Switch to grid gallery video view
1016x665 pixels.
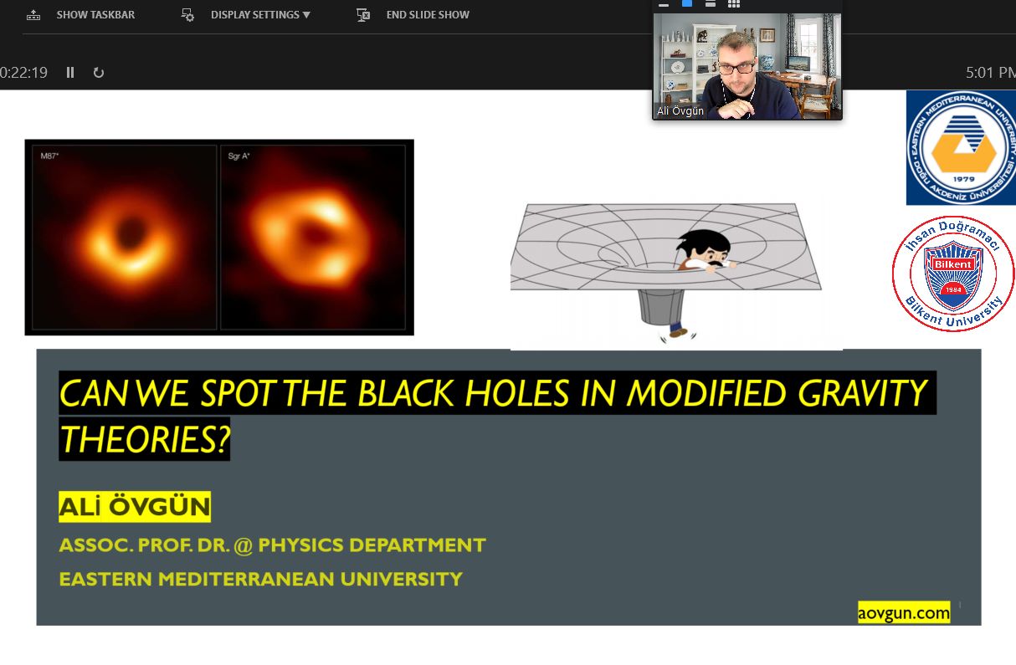(734, 4)
